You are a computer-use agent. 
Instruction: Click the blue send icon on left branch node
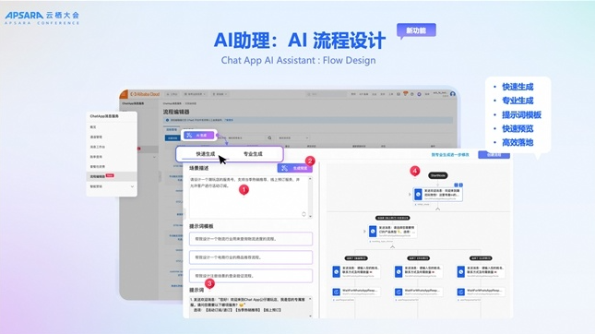click(x=336, y=272)
